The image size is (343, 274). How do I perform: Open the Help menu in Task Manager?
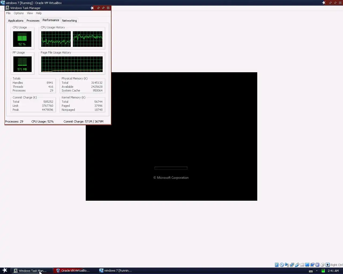(x=39, y=13)
